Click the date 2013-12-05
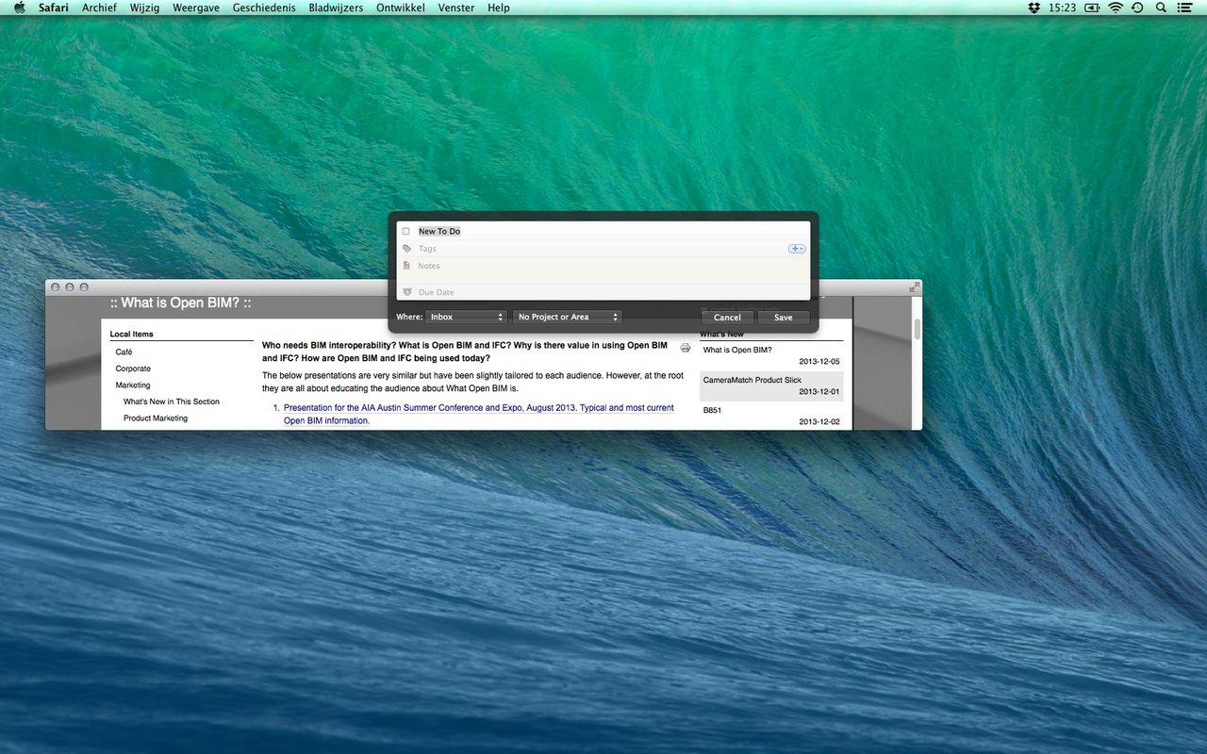The width and height of the screenshot is (1207, 754). pos(818,362)
